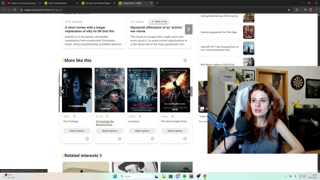Open info icon under The Prestige

pos(87,138)
